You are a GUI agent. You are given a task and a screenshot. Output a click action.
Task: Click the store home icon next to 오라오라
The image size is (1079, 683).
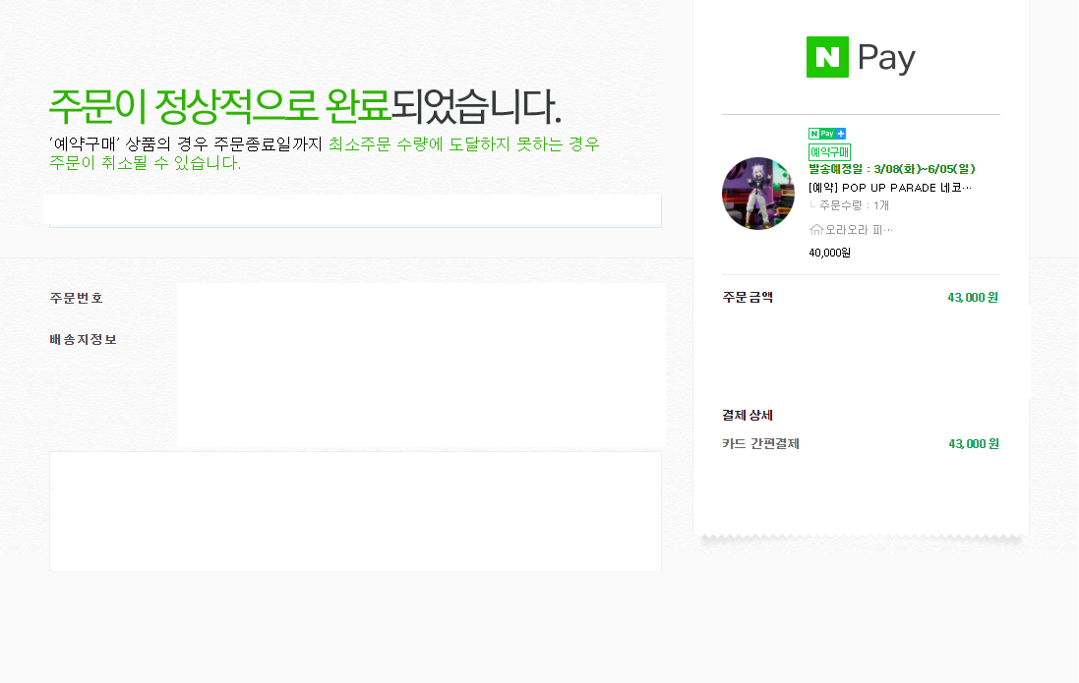816,230
